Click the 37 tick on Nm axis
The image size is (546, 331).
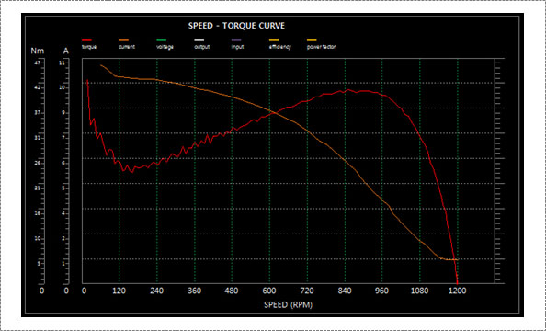pyautogui.click(x=38, y=113)
